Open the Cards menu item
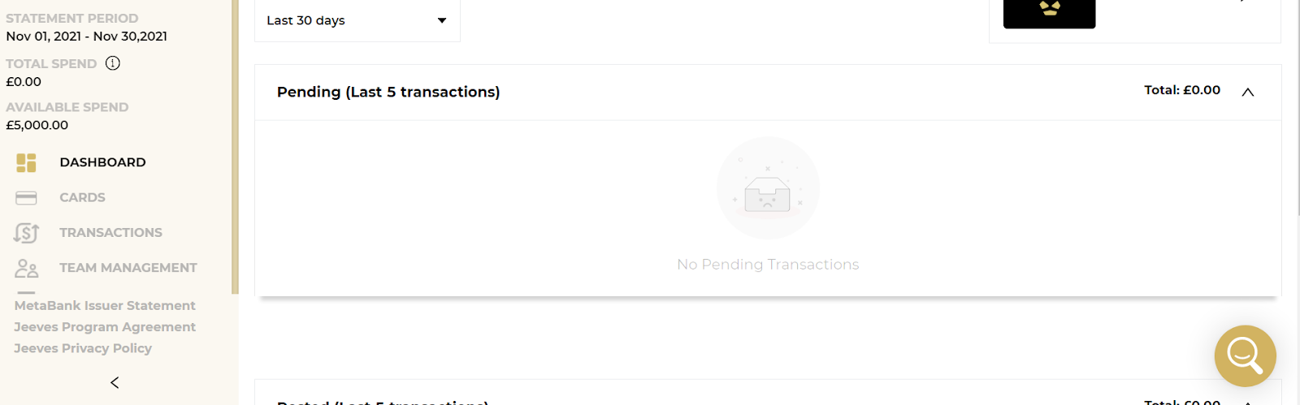Screen dimensions: 1300x405 point(82,198)
